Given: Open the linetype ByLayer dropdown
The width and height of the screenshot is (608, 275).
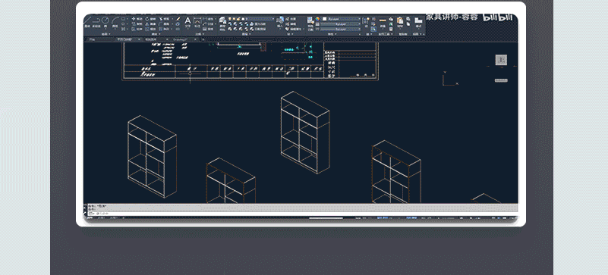Looking at the screenshot, I should pos(341,29).
